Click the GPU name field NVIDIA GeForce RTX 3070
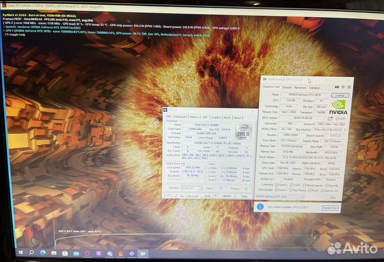Screen dimensions: 384x262 click(x=305, y=94)
